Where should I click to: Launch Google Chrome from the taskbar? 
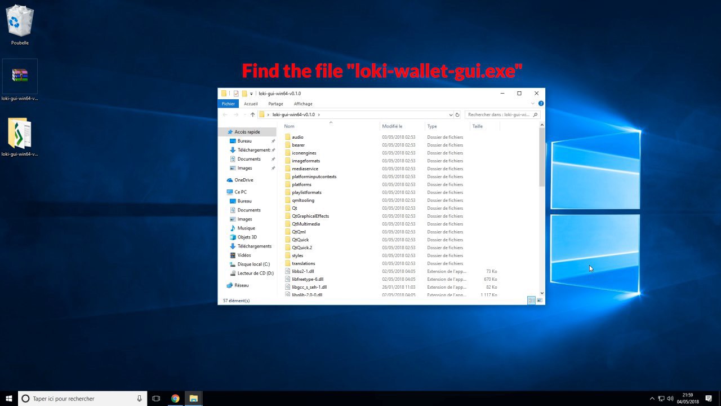click(175, 399)
